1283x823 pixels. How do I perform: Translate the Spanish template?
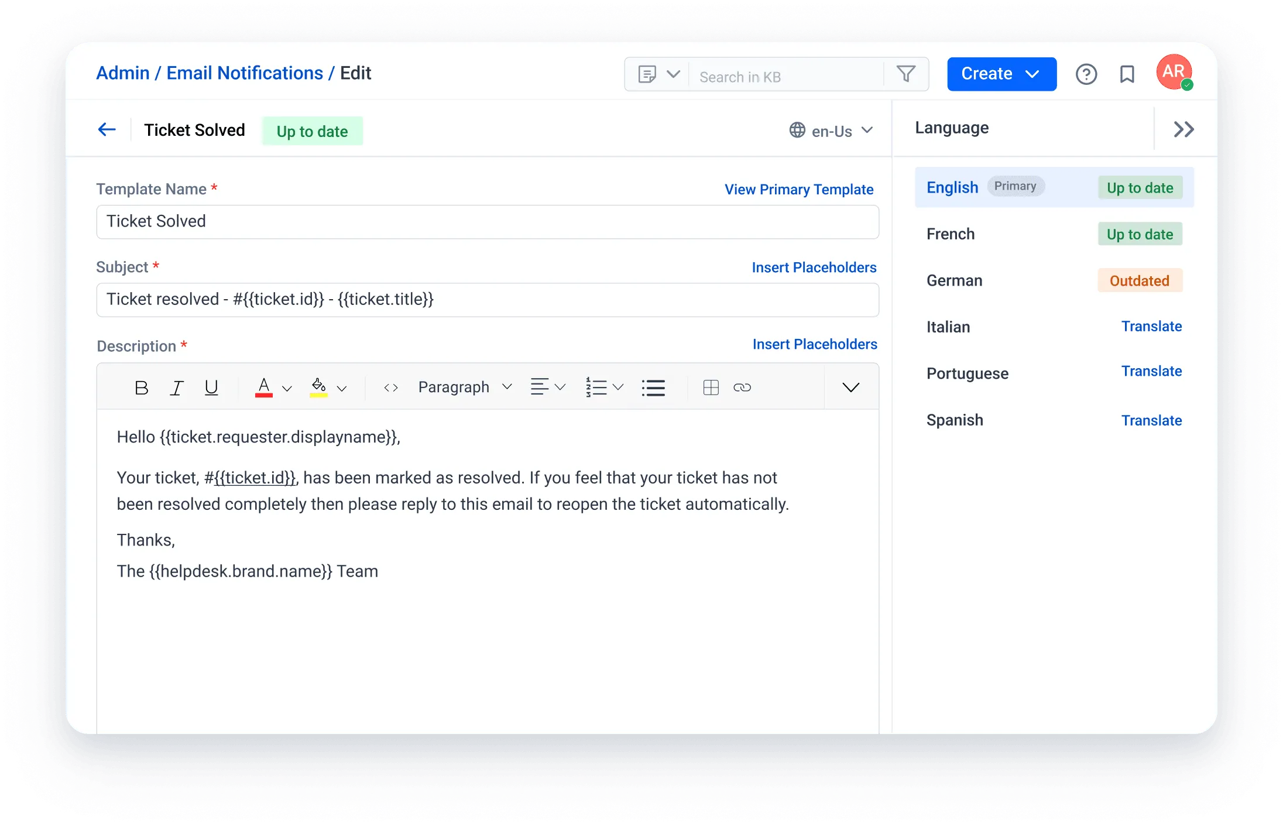(x=1151, y=420)
